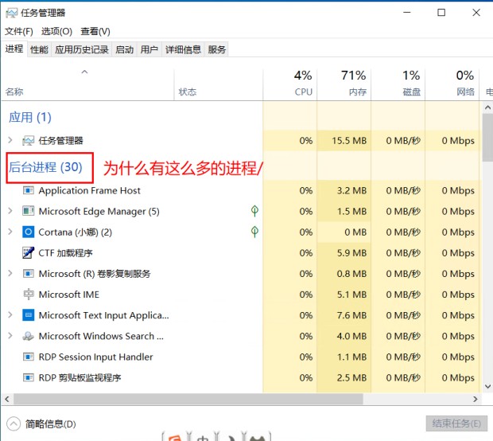
Task: Click the vertical scrollbar up arrow
Action: pyautogui.click(x=487, y=107)
